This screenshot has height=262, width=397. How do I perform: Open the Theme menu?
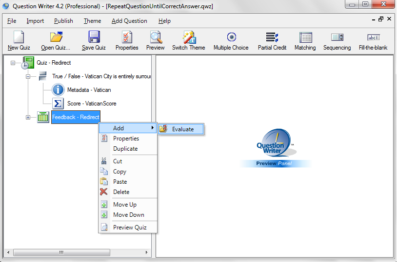[92, 21]
